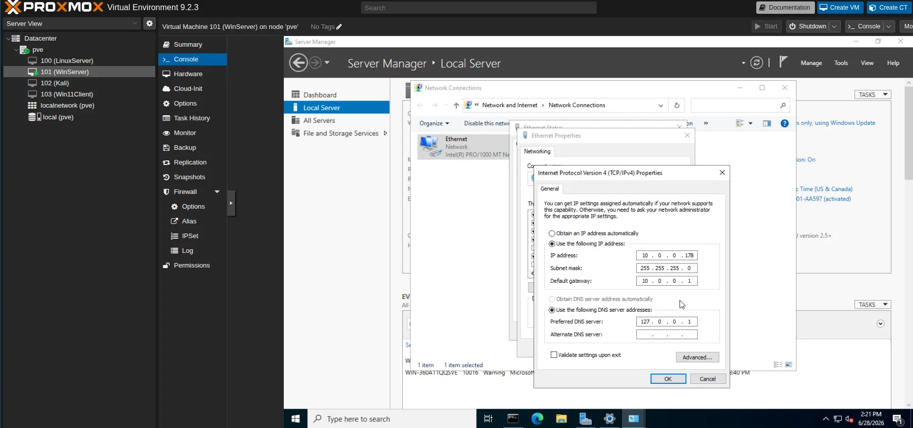Open the Summary section

pyautogui.click(x=192, y=45)
